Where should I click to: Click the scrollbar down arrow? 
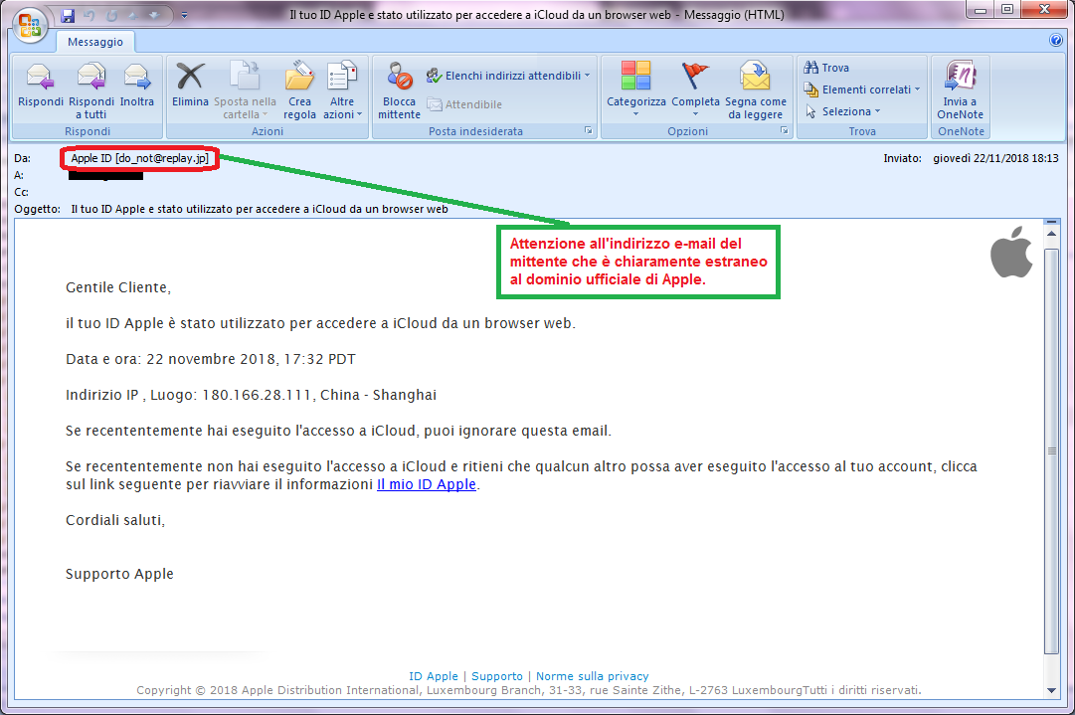coord(1051,690)
